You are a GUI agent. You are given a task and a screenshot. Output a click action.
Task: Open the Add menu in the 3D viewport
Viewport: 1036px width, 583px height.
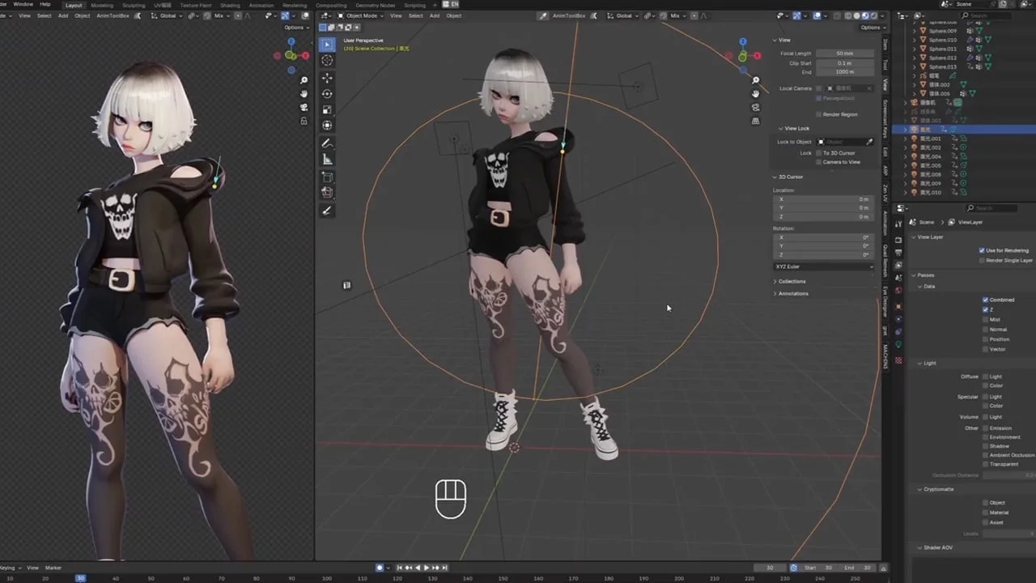point(435,15)
